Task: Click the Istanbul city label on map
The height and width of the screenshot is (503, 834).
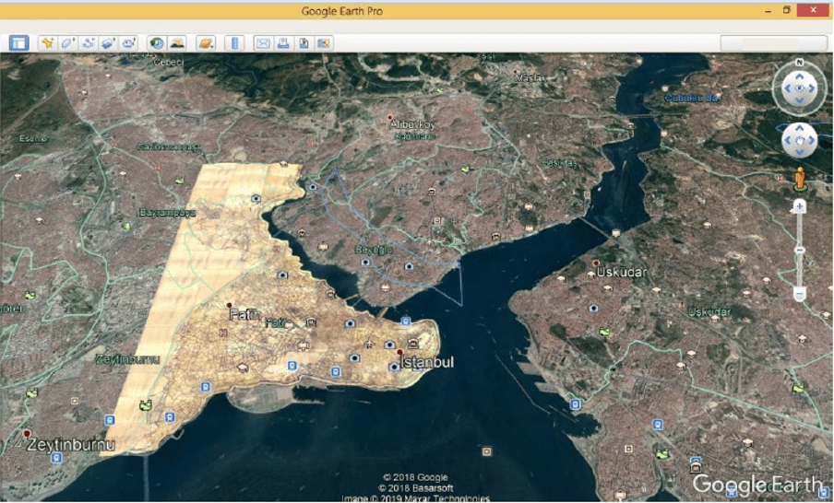Action: coord(427,363)
